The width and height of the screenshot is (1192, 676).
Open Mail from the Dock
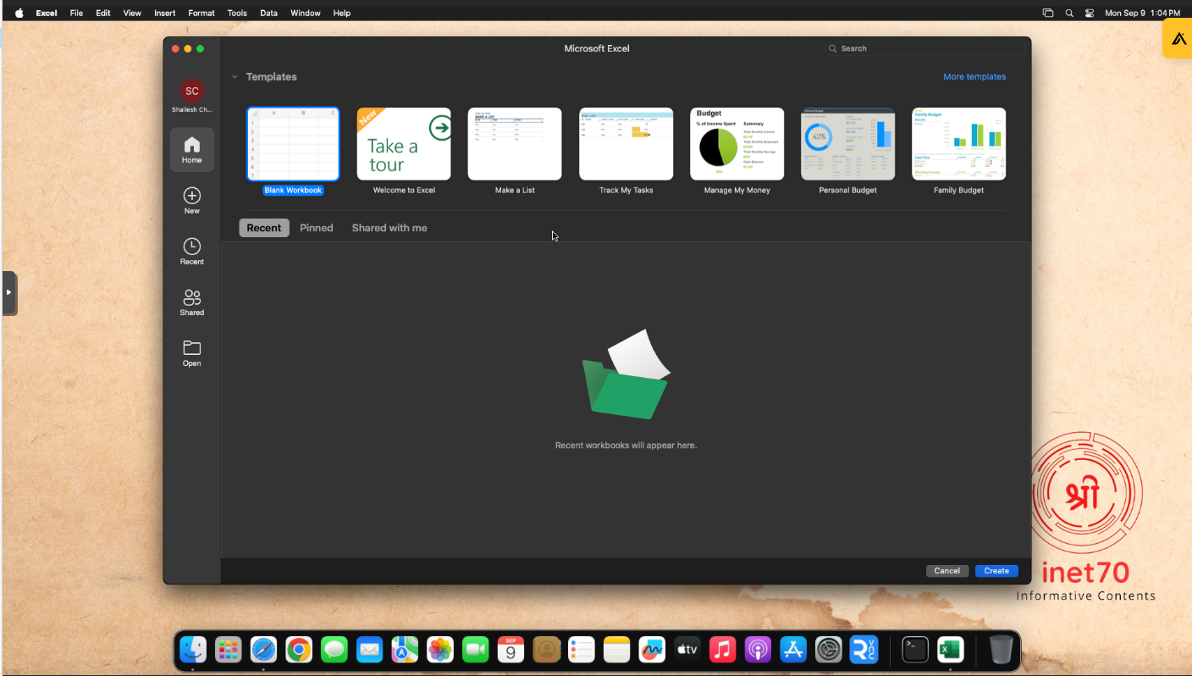pyautogui.click(x=370, y=650)
